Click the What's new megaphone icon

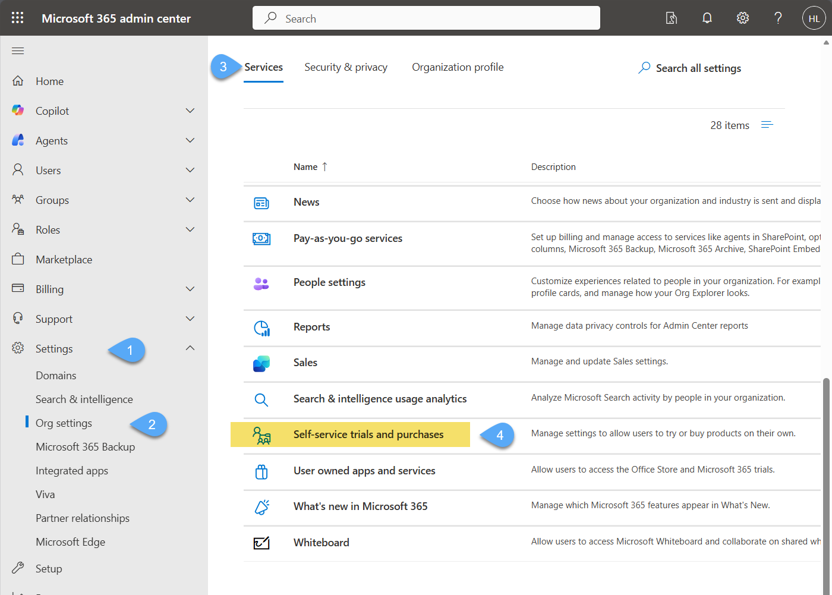[x=261, y=507]
